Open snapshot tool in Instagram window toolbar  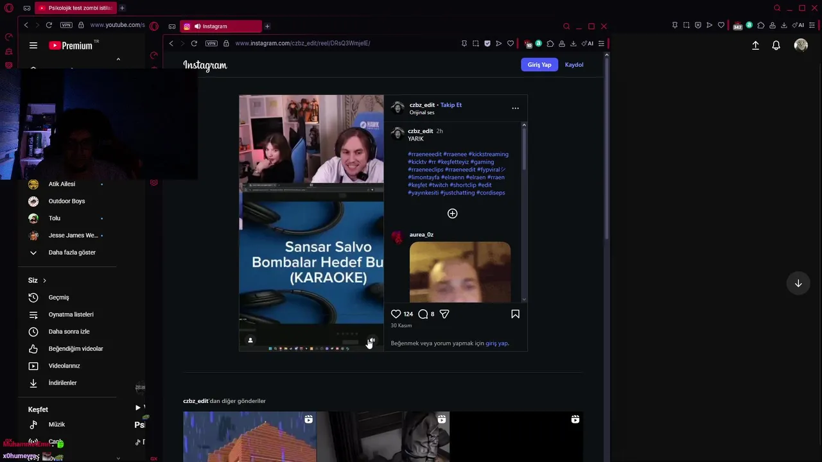(476, 44)
